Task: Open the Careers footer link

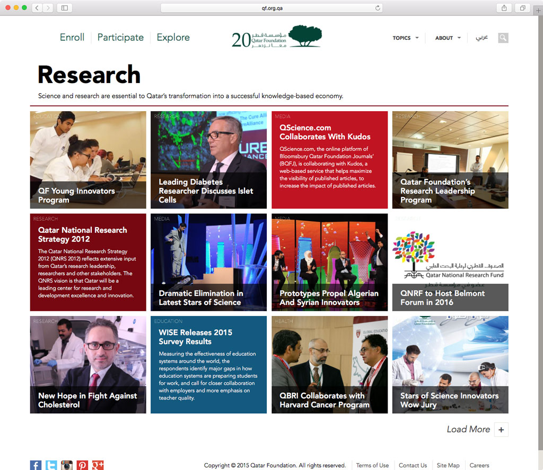Action: [479, 465]
